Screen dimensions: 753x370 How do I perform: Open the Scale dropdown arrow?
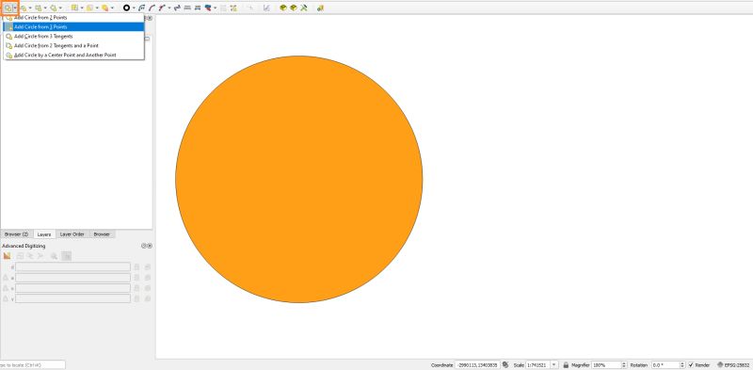[553, 365]
